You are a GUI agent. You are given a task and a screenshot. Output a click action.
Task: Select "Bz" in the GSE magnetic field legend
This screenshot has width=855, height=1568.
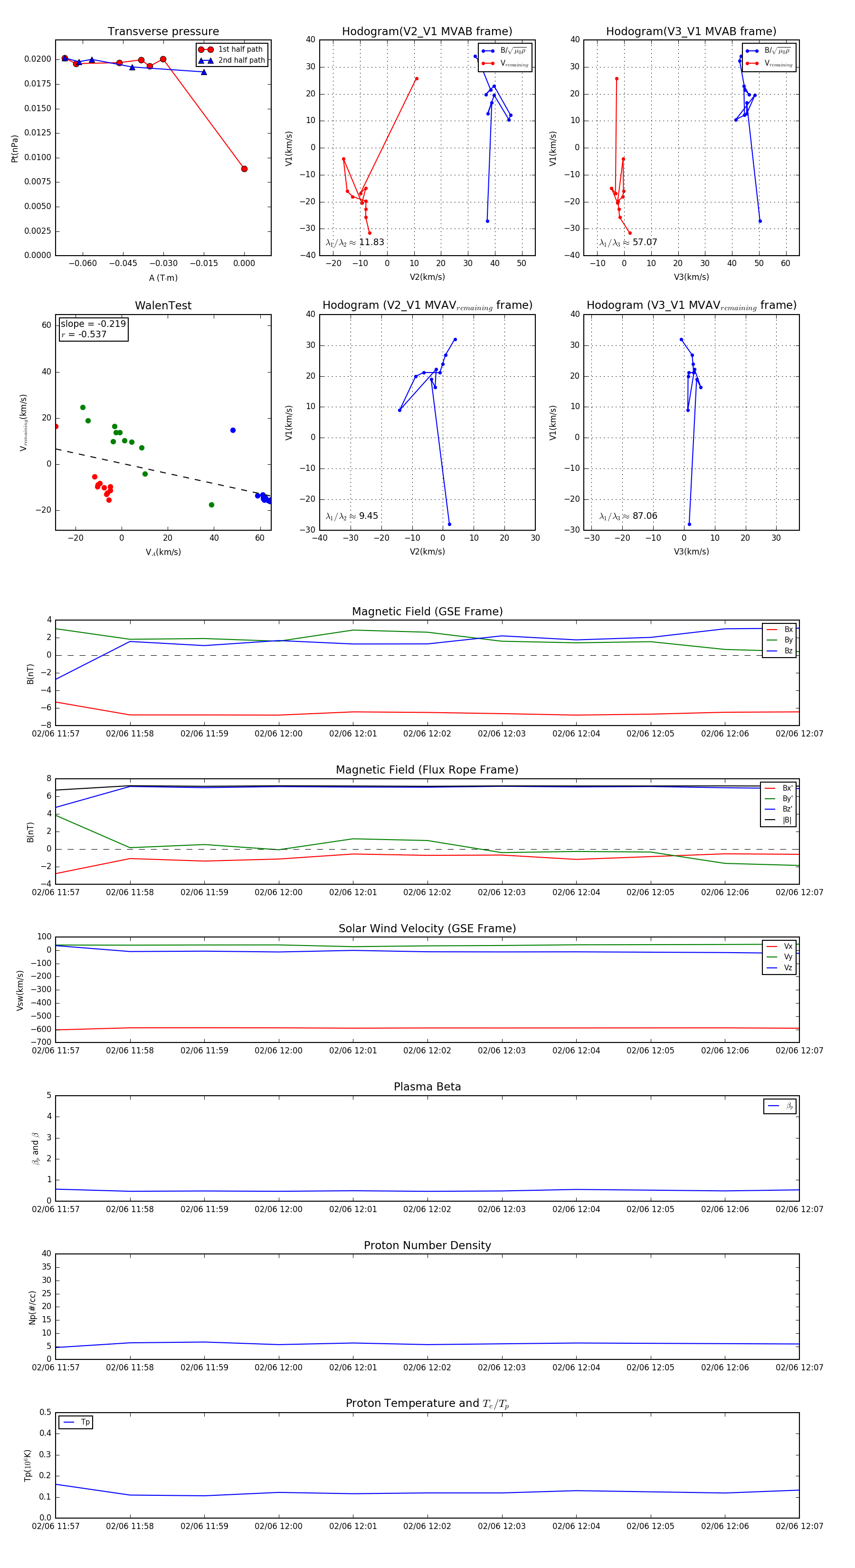[780, 650]
